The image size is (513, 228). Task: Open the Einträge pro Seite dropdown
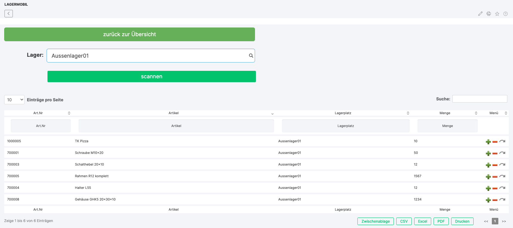14,100
